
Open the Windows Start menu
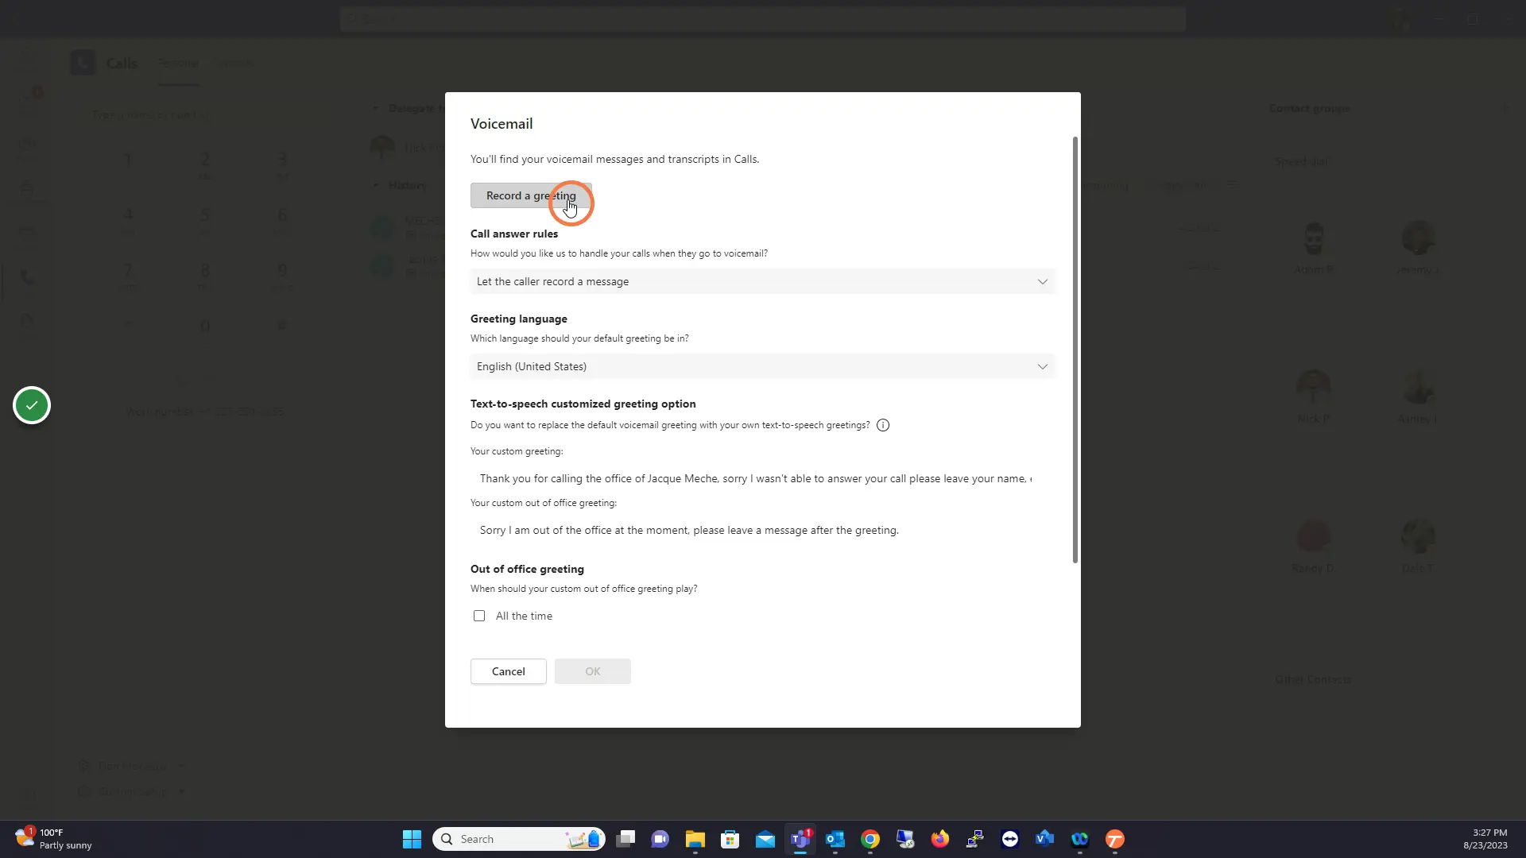click(x=412, y=839)
